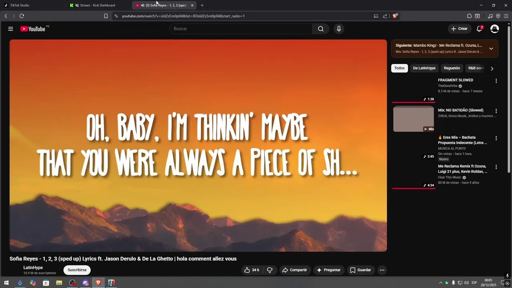Click the Preguntar button
Viewport: 512px width, 288px height.
(329, 270)
